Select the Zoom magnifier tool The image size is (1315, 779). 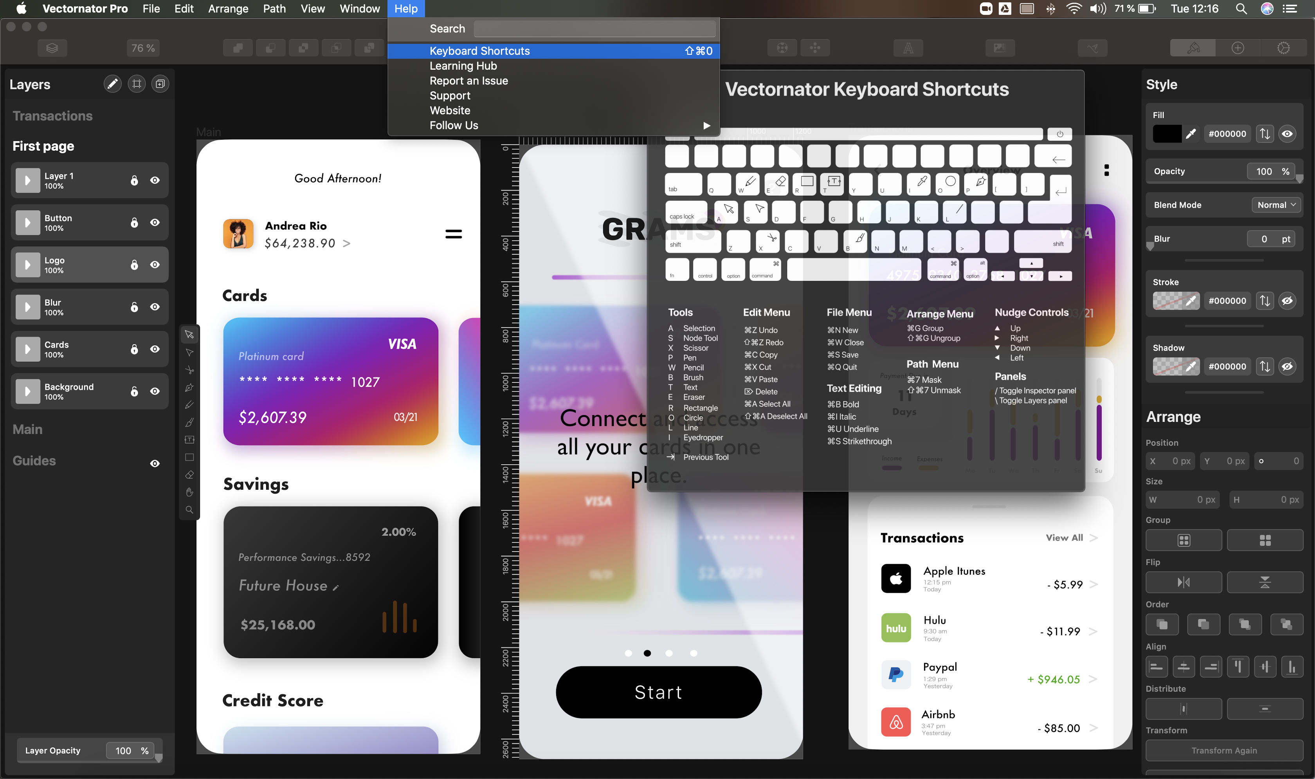click(189, 510)
